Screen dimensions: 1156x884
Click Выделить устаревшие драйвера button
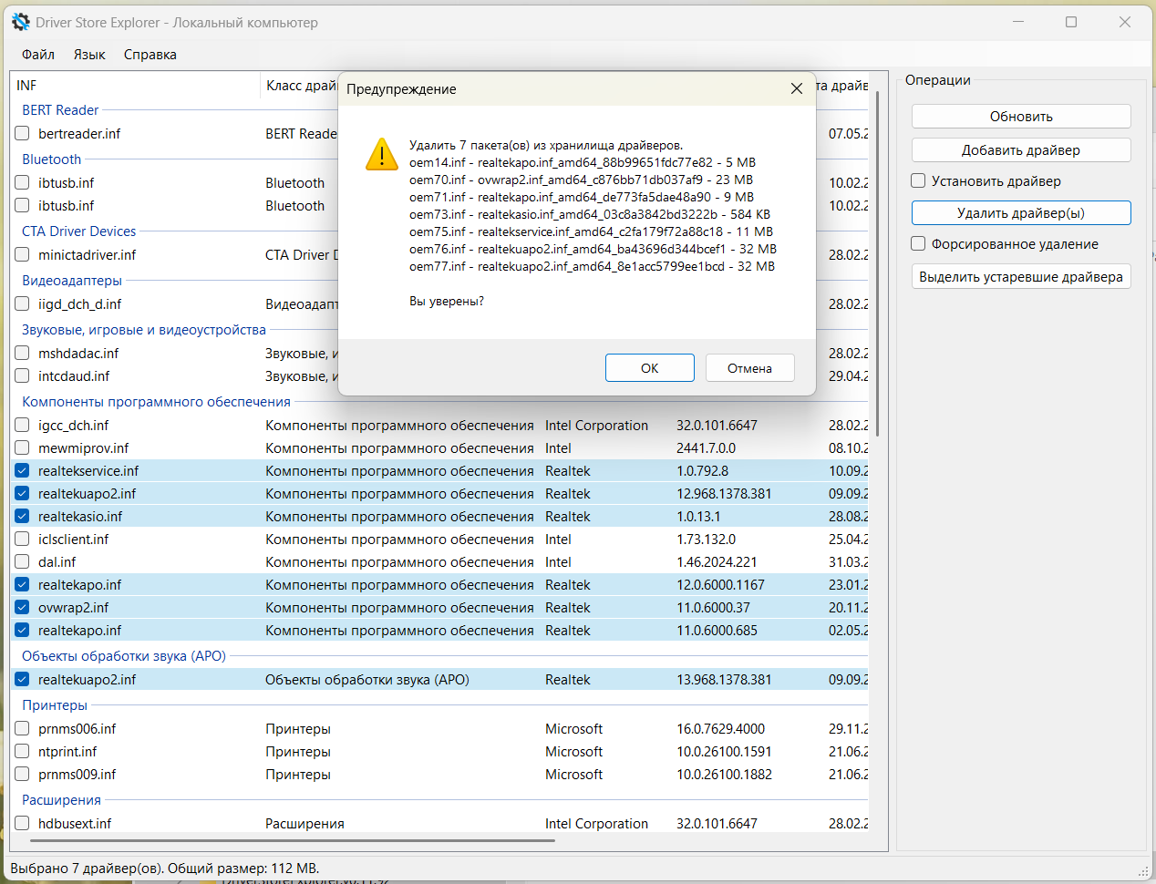(x=1021, y=277)
